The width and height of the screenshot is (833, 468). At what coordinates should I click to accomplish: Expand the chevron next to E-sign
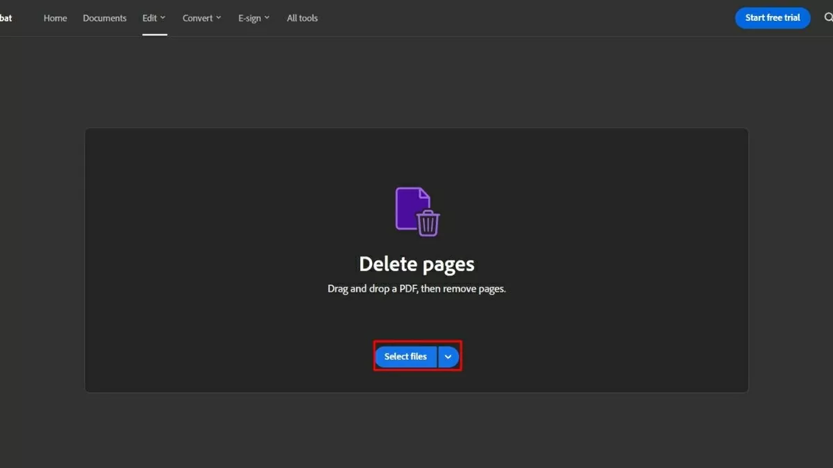267,18
